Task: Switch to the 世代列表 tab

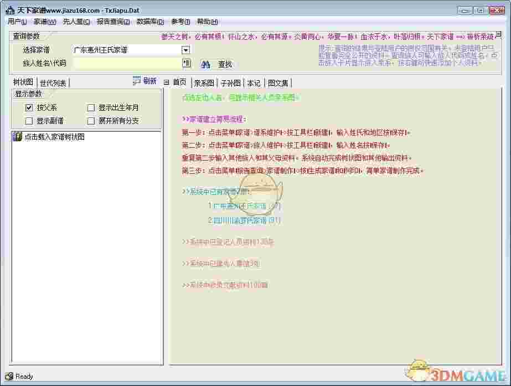Action: coord(53,83)
